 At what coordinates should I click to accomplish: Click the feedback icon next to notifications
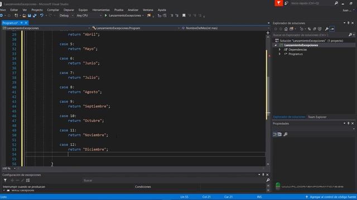[286, 3]
